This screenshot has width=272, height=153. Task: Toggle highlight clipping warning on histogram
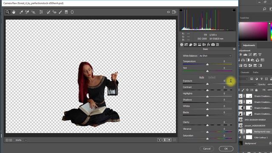point(234,10)
